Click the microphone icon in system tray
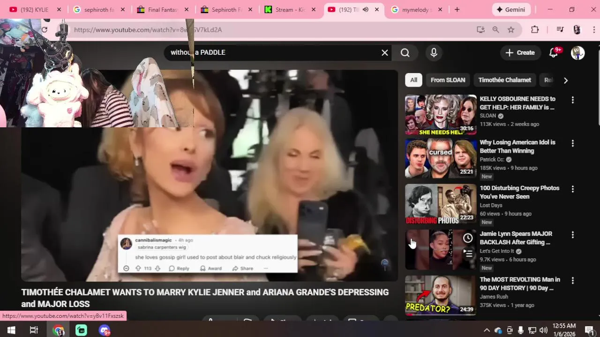The width and height of the screenshot is (600, 337). click(x=521, y=330)
